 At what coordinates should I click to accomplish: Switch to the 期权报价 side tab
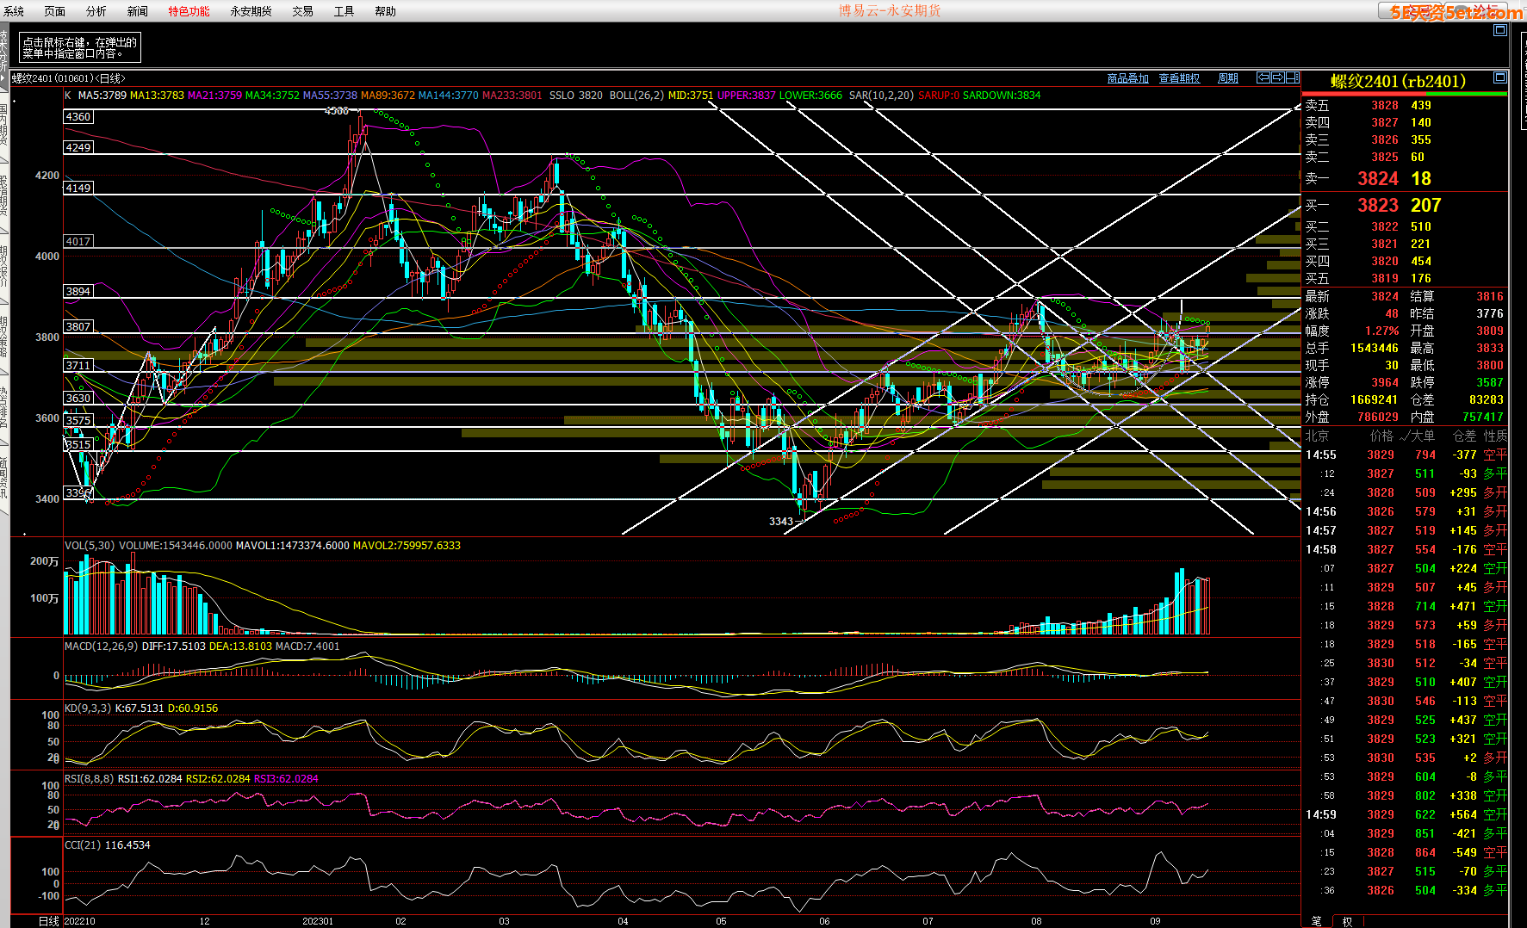4,267
